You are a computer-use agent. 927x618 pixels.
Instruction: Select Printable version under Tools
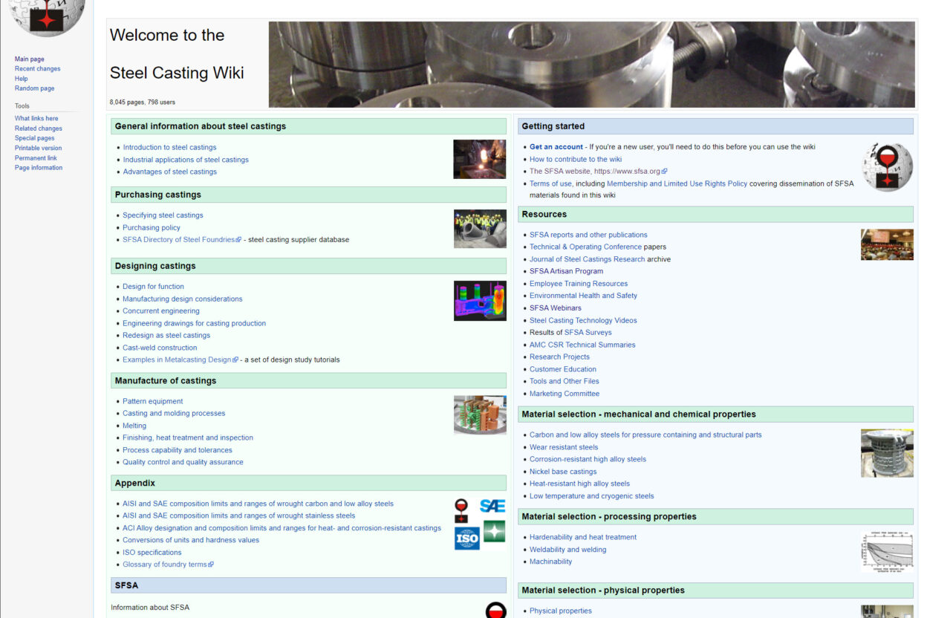38,148
